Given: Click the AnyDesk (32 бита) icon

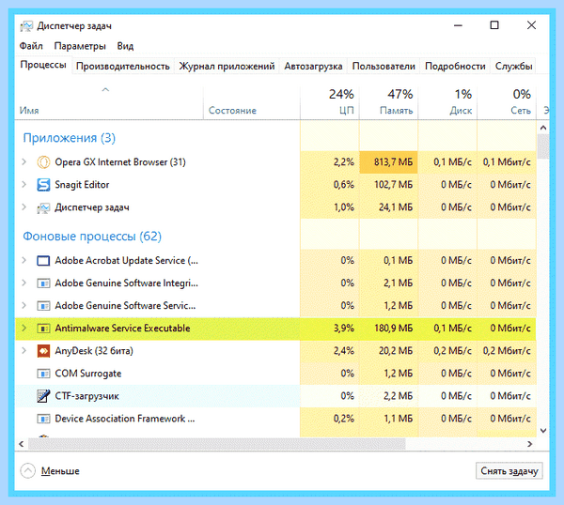Looking at the screenshot, I should point(43,351).
